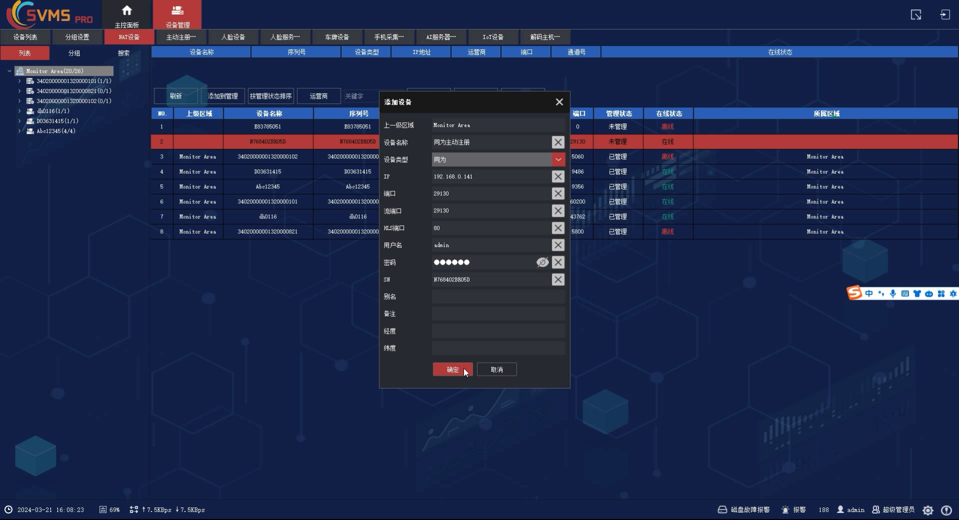Screen dimensions: 959x520
Task: Click the 报警 alarm siren icon
Action: click(785, 510)
